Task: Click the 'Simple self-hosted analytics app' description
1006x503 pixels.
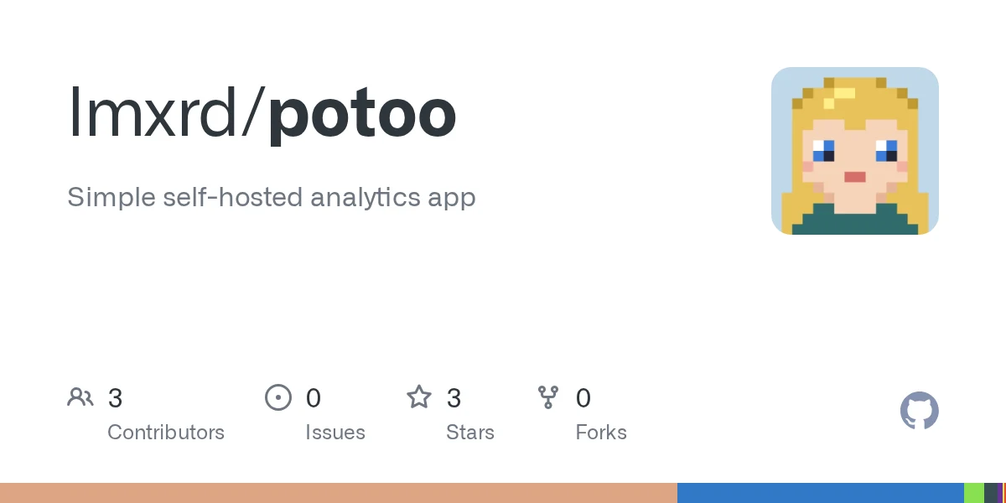Action: (x=272, y=198)
